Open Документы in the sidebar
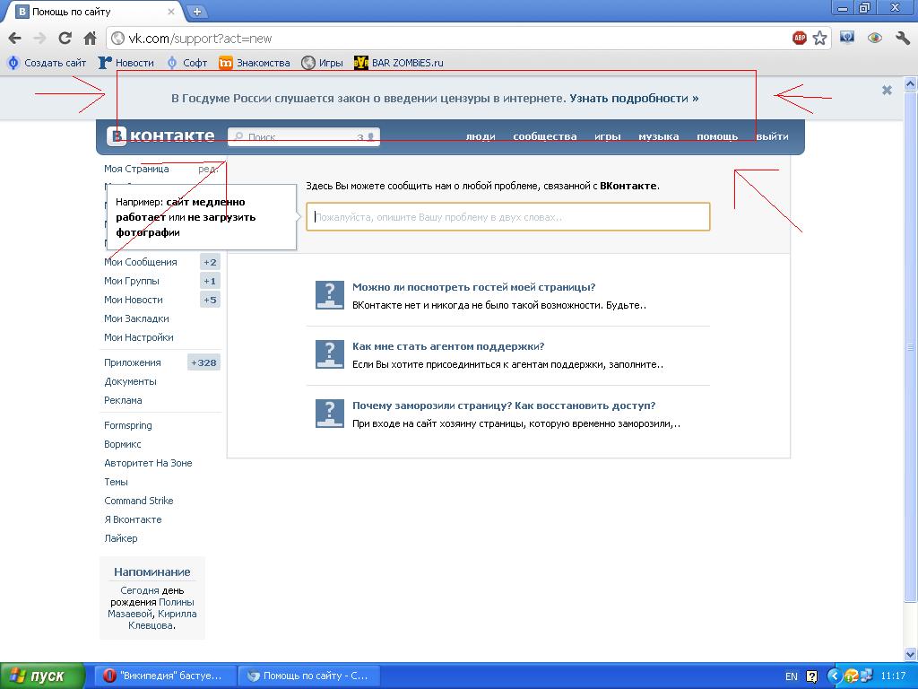The image size is (918, 689). (x=131, y=381)
